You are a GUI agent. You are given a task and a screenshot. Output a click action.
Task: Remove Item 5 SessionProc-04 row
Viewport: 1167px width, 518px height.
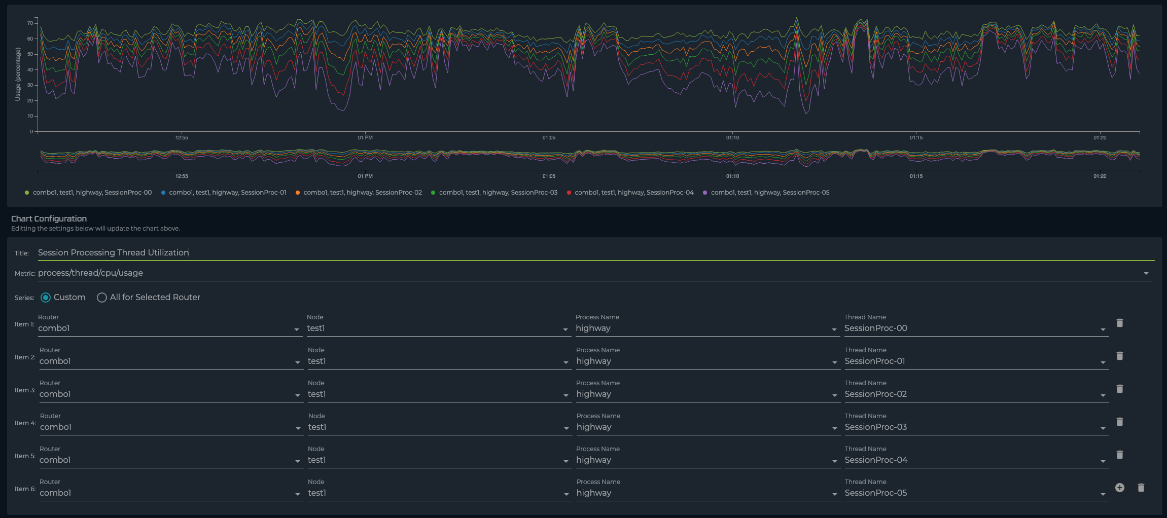click(1120, 455)
